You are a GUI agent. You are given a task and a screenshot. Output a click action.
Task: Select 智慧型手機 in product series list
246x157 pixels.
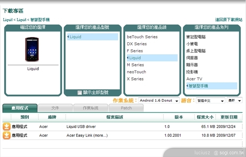pos(198,85)
